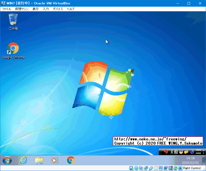Click the display settings indicator
This screenshot has height=171, width=206.
coord(161,168)
